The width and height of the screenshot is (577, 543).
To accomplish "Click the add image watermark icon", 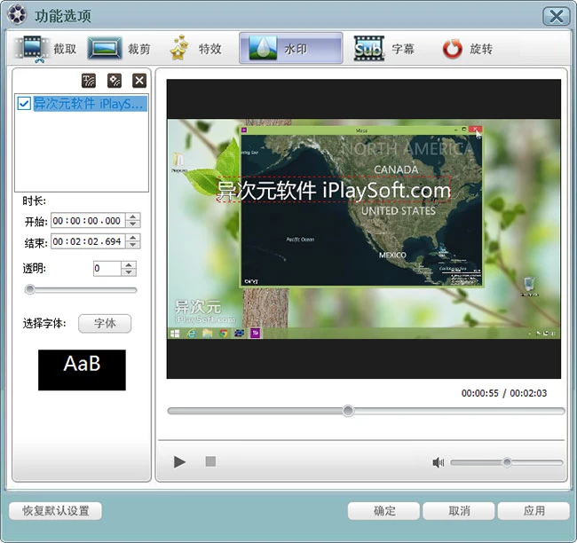I will (114, 80).
